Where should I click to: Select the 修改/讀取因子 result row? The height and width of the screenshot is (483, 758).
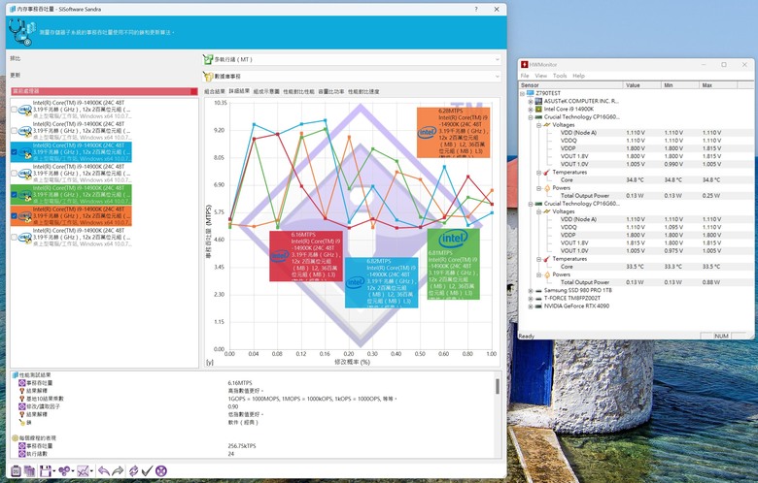tap(254, 406)
